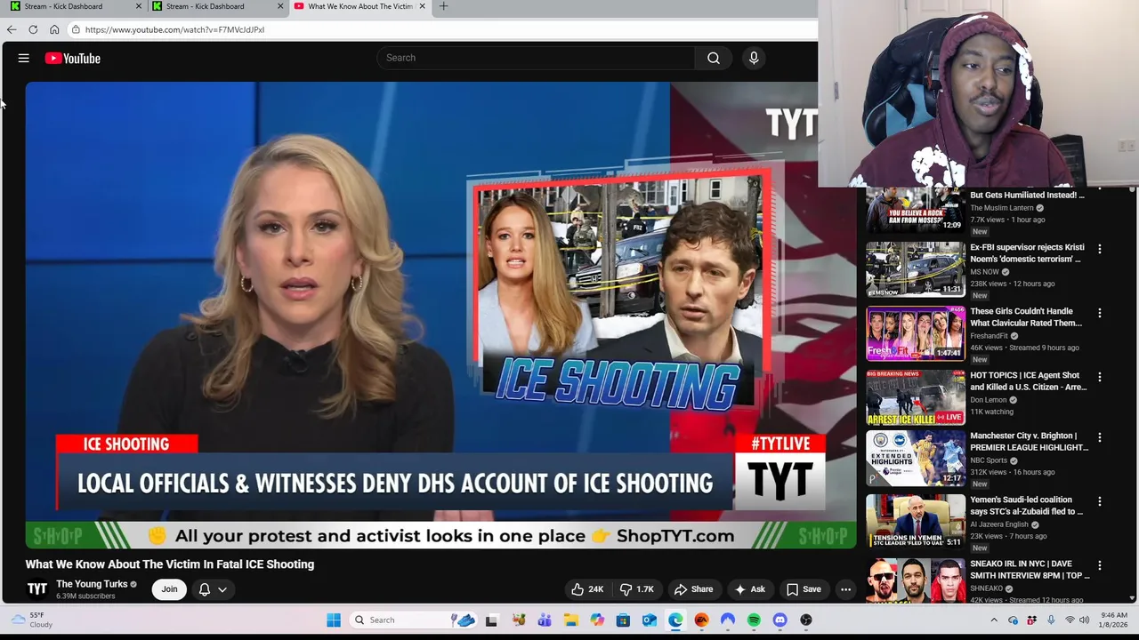The width and height of the screenshot is (1139, 640).
Task: Click the browser address bar URL
Action: tap(174, 29)
